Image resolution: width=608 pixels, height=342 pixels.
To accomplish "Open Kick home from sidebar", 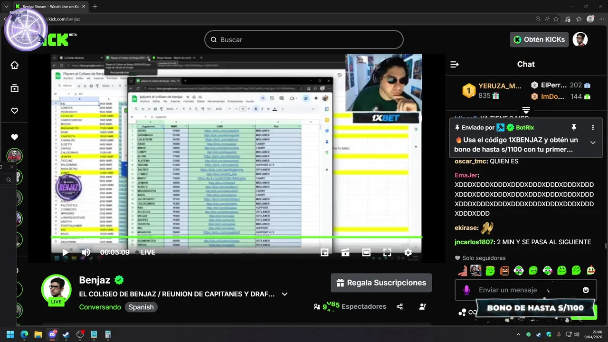I will click(15, 66).
